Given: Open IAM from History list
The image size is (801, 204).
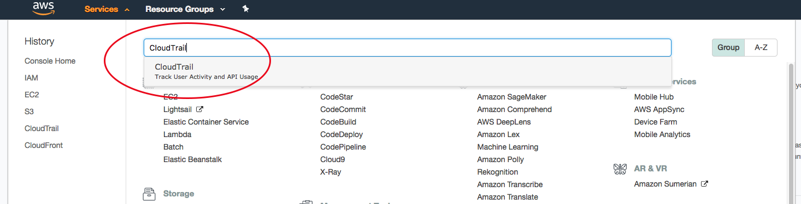Looking at the screenshot, I should coord(31,78).
